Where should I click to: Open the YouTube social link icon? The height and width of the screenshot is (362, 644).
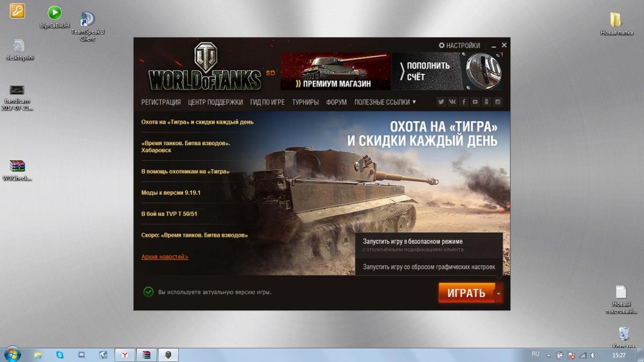point(475,102)
